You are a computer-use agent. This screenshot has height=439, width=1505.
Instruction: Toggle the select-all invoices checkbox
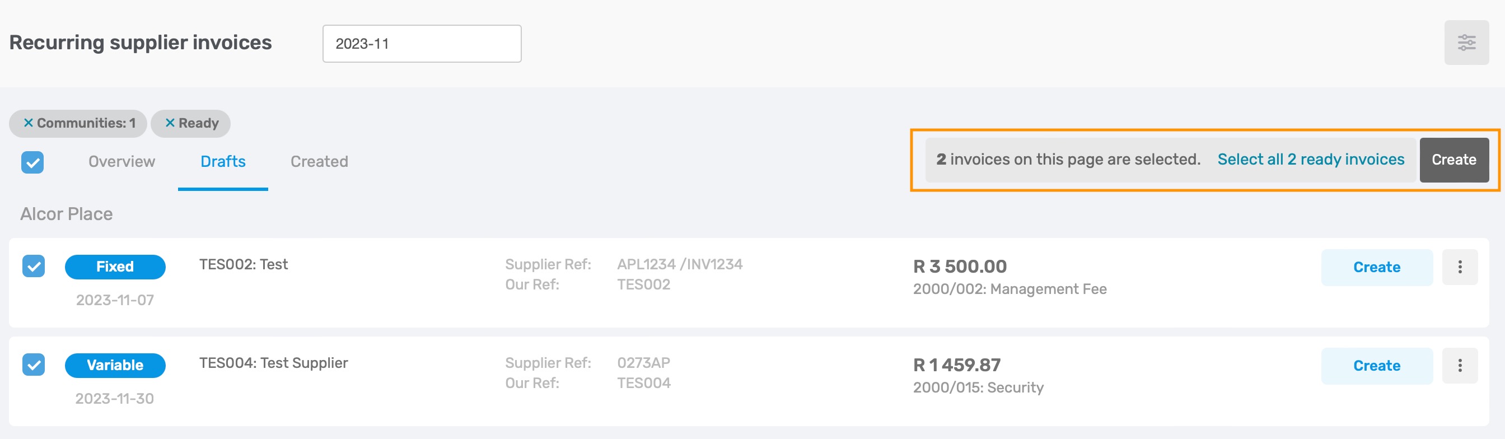pyautogui.click(x=32, y=162)
